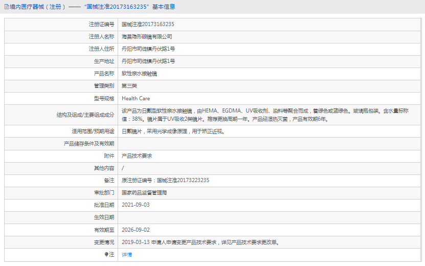Click the header title 境内医疗器械（注册）

(37, 7)
